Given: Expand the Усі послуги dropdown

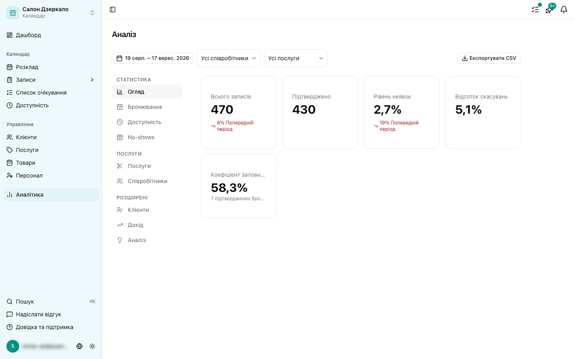Looking at the screenshot, I should pos(296,58).
